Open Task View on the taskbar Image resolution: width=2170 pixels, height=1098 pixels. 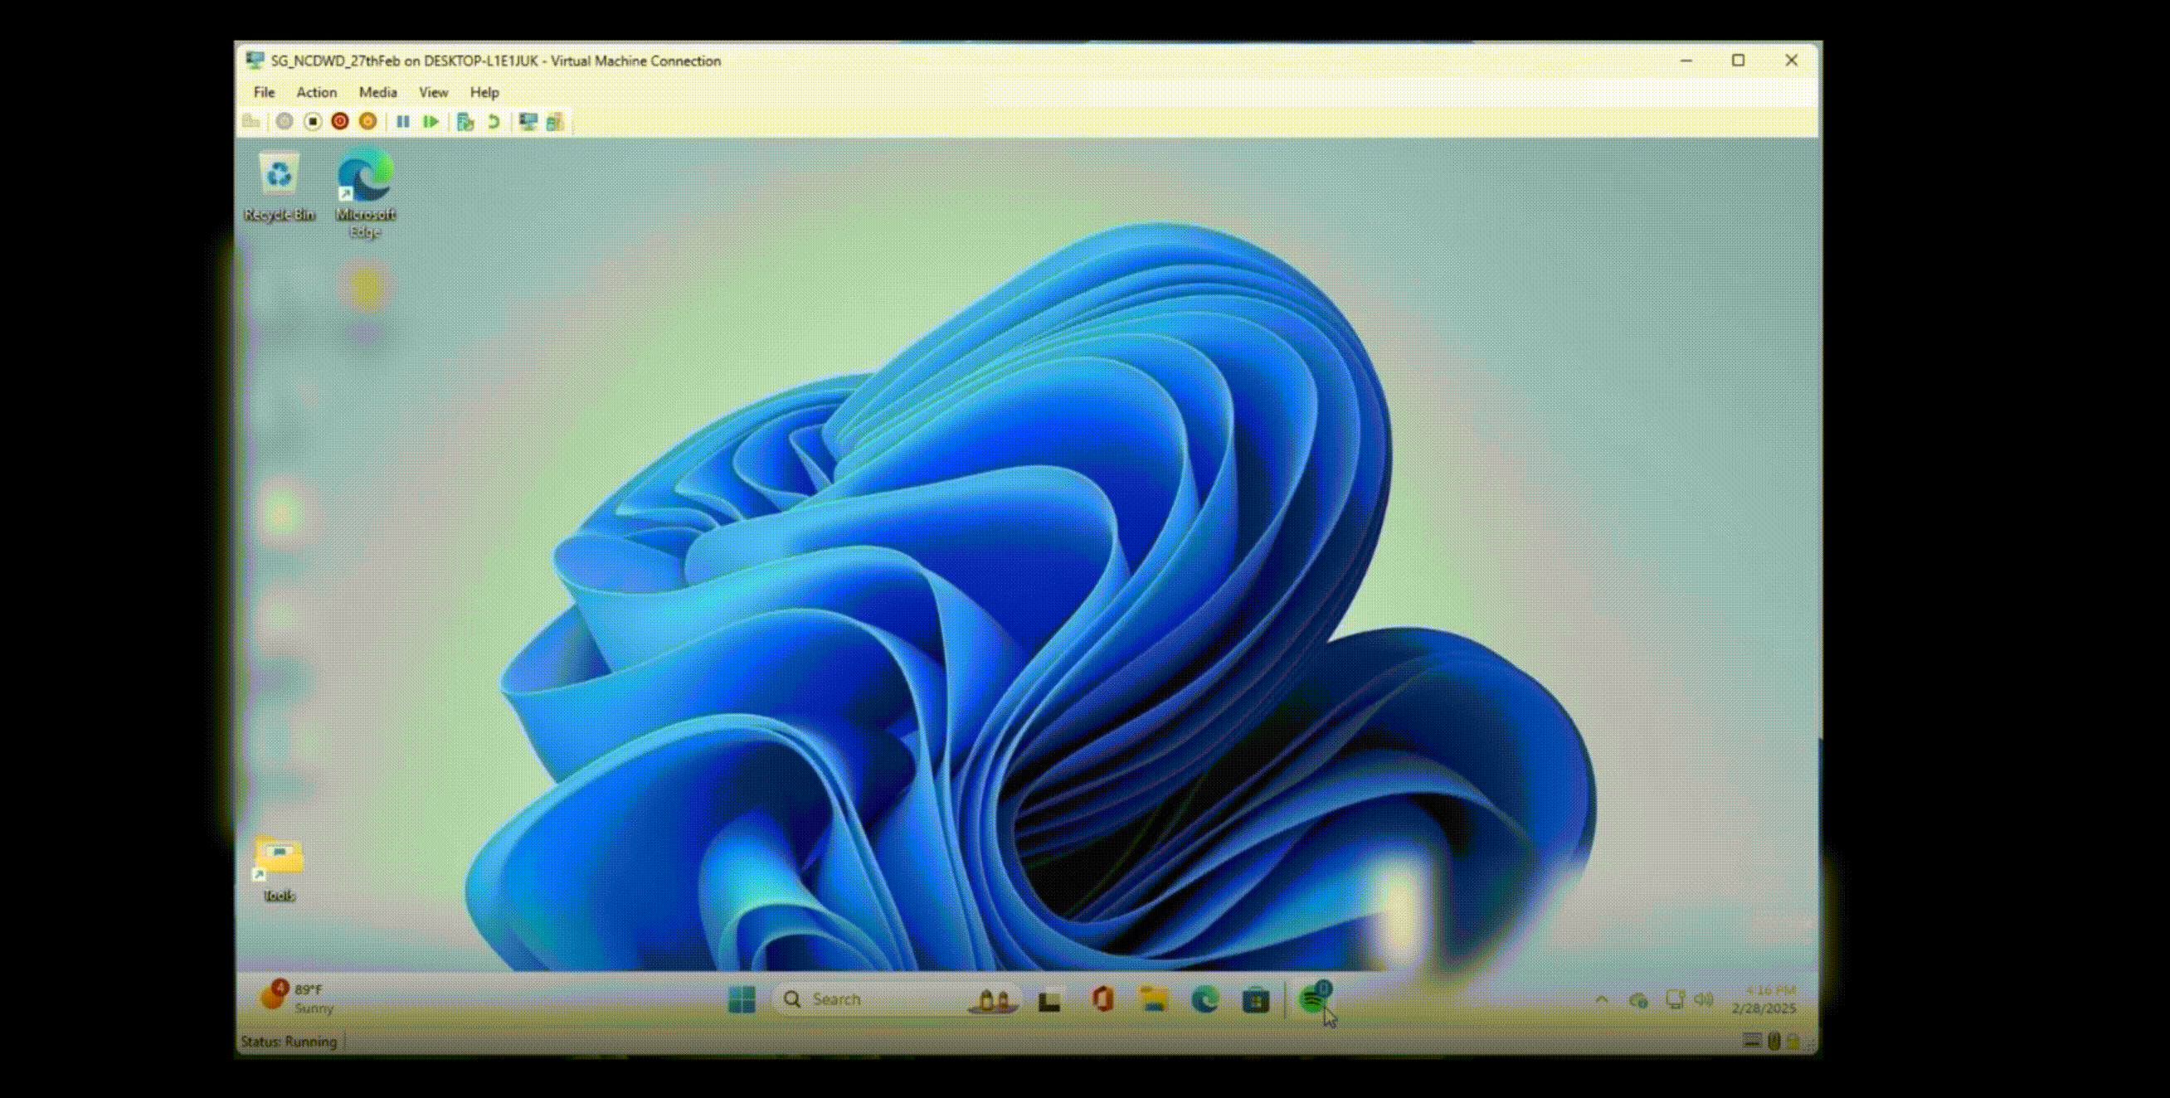click(x=1049, y=1000)
